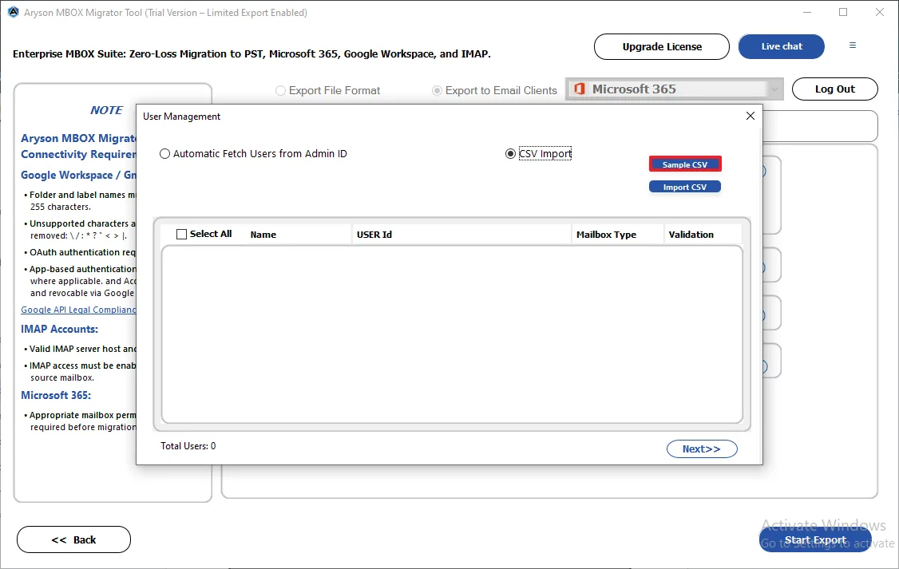Select the CSV Import radio option
The image size is (899, 569).
click(x=538, y=153)
